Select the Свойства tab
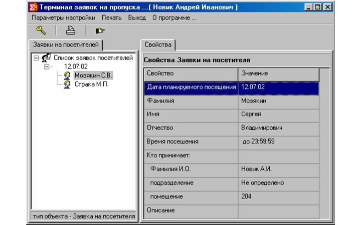Screen dimensions: 361x225 click(x=158, y=44)
